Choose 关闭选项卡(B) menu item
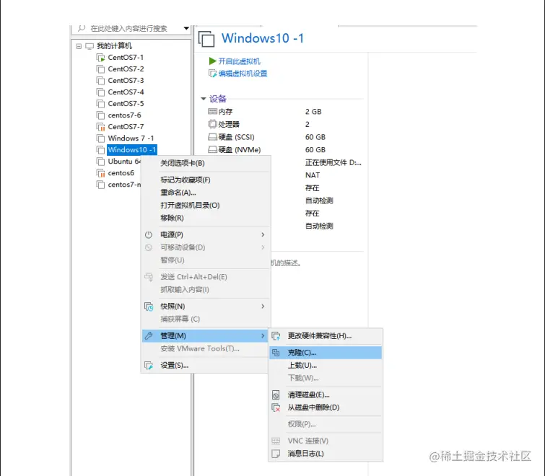Image resolution: width=545 pixels, height=476 pixels. pos(206,163)
